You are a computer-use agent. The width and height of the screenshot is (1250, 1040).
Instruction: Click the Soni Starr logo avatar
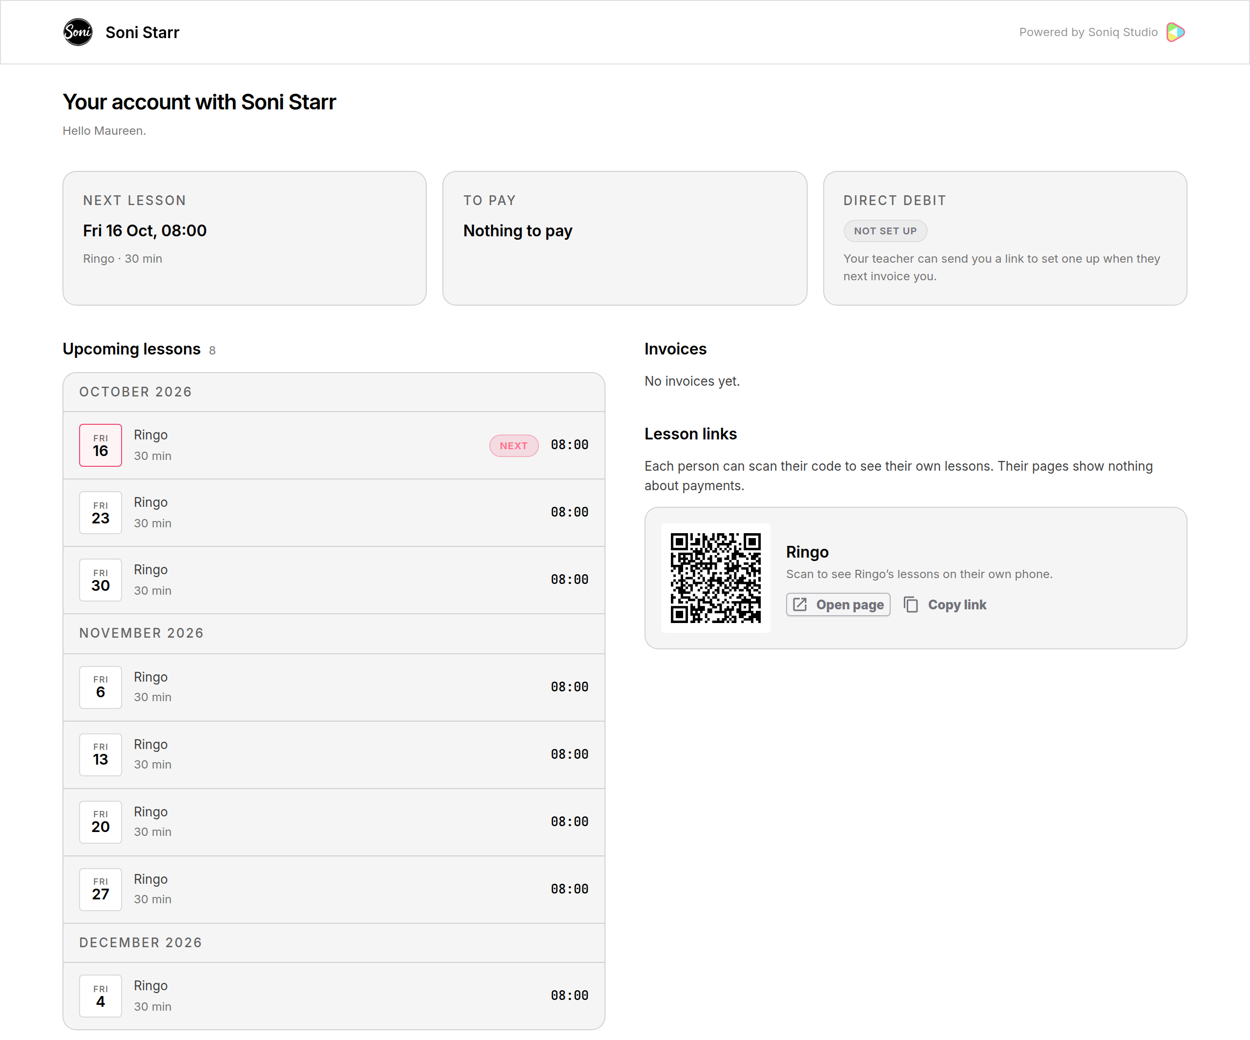pos(78,32)
